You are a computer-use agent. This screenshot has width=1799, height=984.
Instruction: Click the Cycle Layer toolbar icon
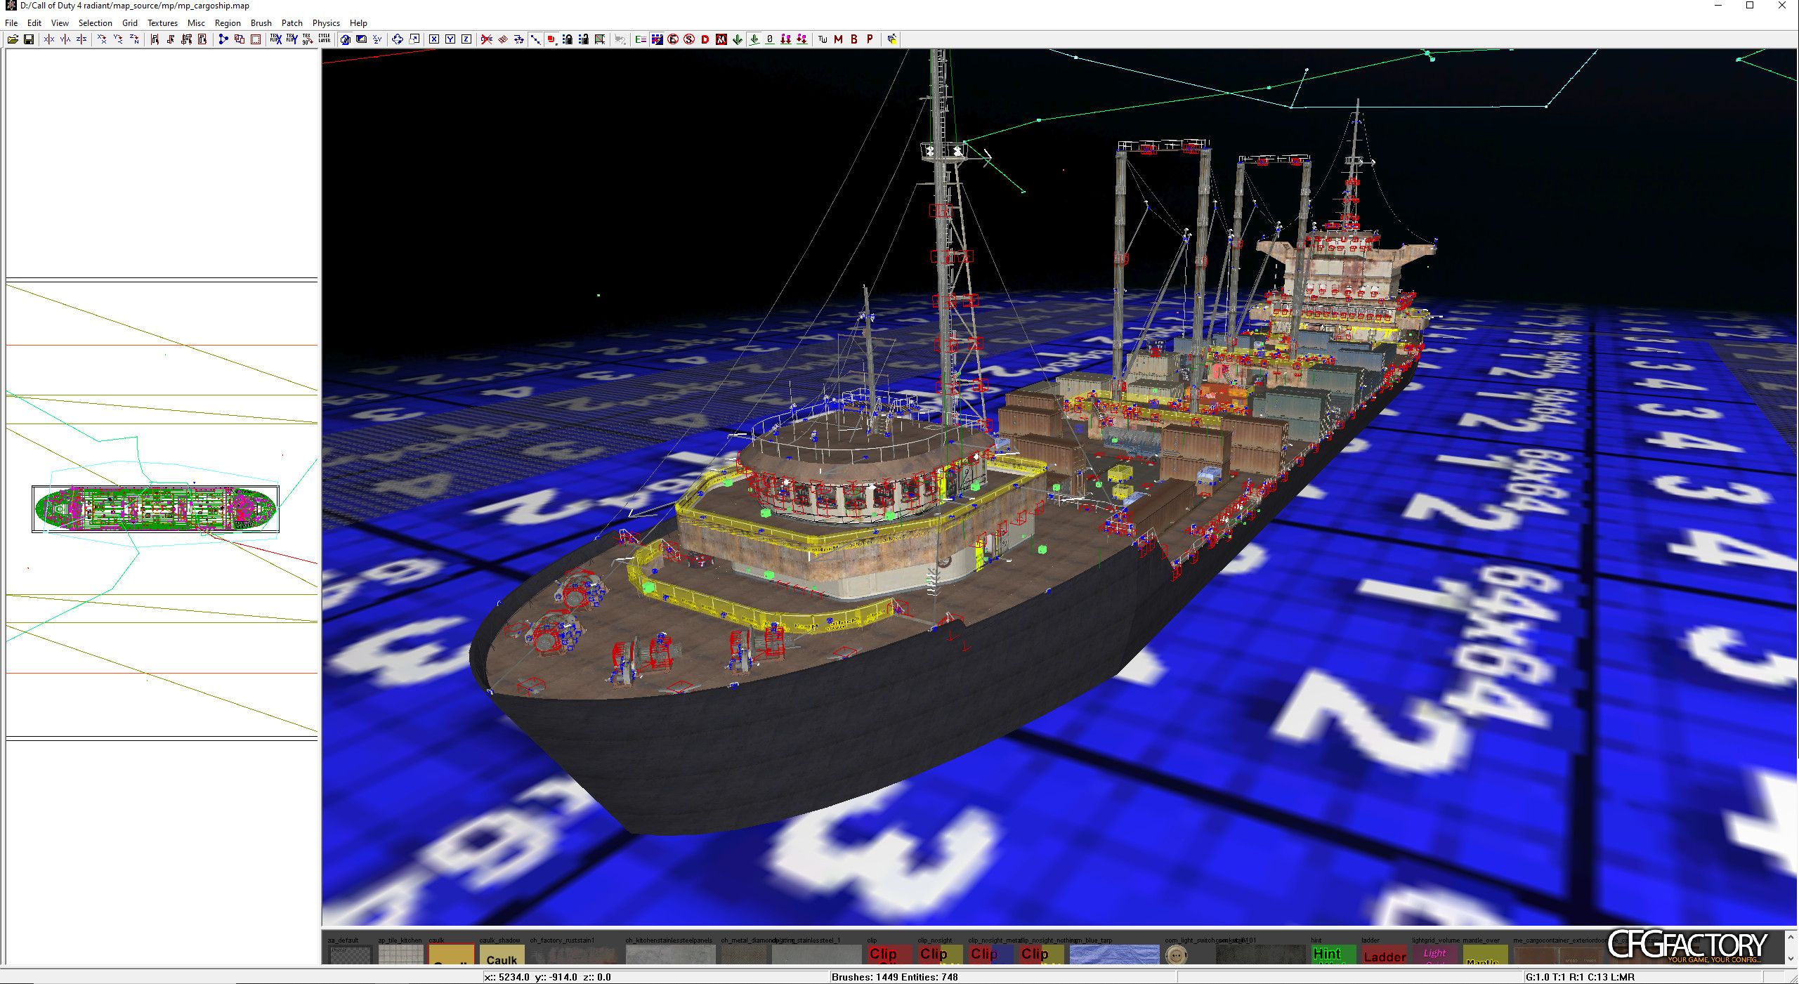pos(325,39)
